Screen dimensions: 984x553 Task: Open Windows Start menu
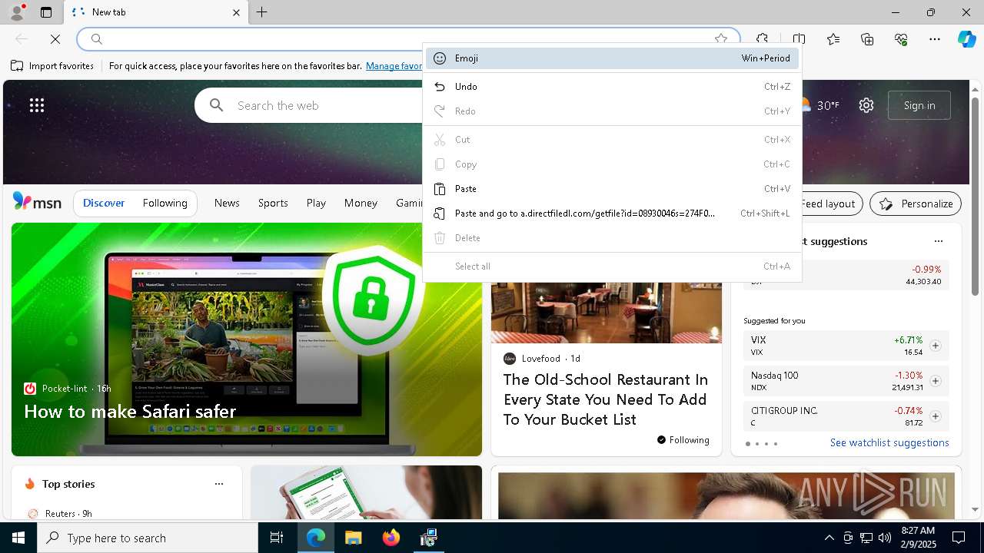(18, 538)
